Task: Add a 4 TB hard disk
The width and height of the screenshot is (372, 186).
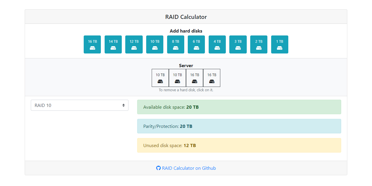Action: pos(217,44)
